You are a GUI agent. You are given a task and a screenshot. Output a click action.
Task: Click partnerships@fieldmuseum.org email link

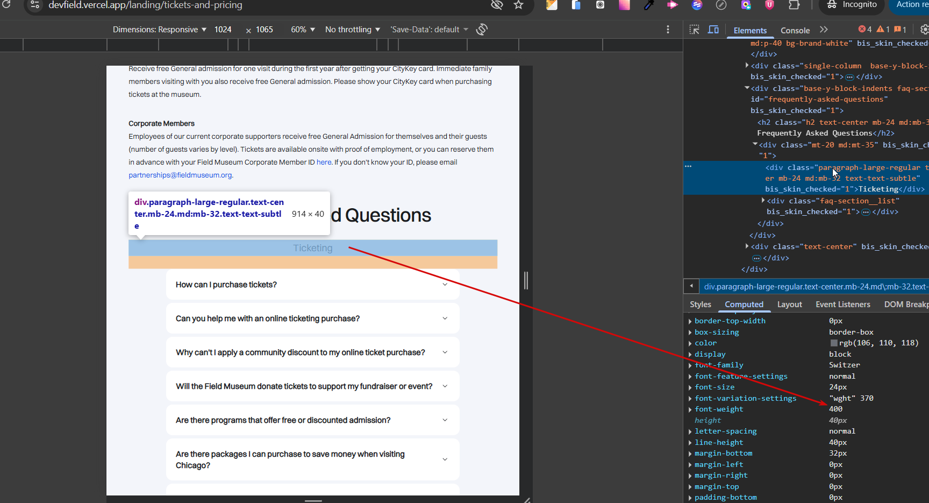click(x=180, y=175)
